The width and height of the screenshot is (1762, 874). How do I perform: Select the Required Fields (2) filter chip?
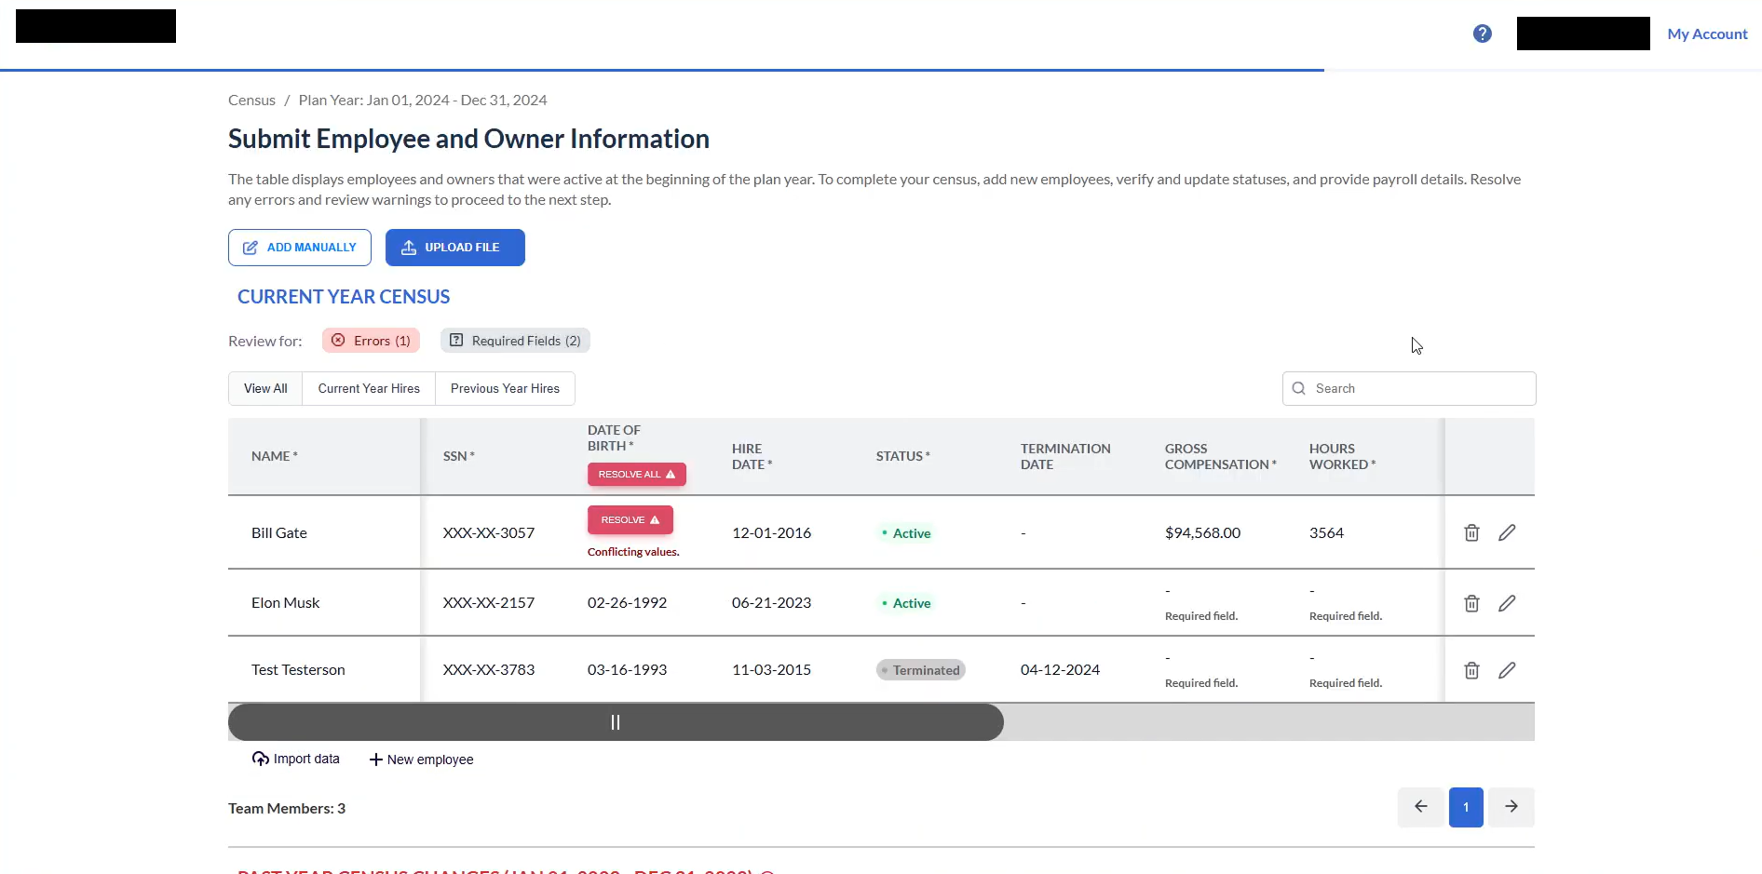515,340
